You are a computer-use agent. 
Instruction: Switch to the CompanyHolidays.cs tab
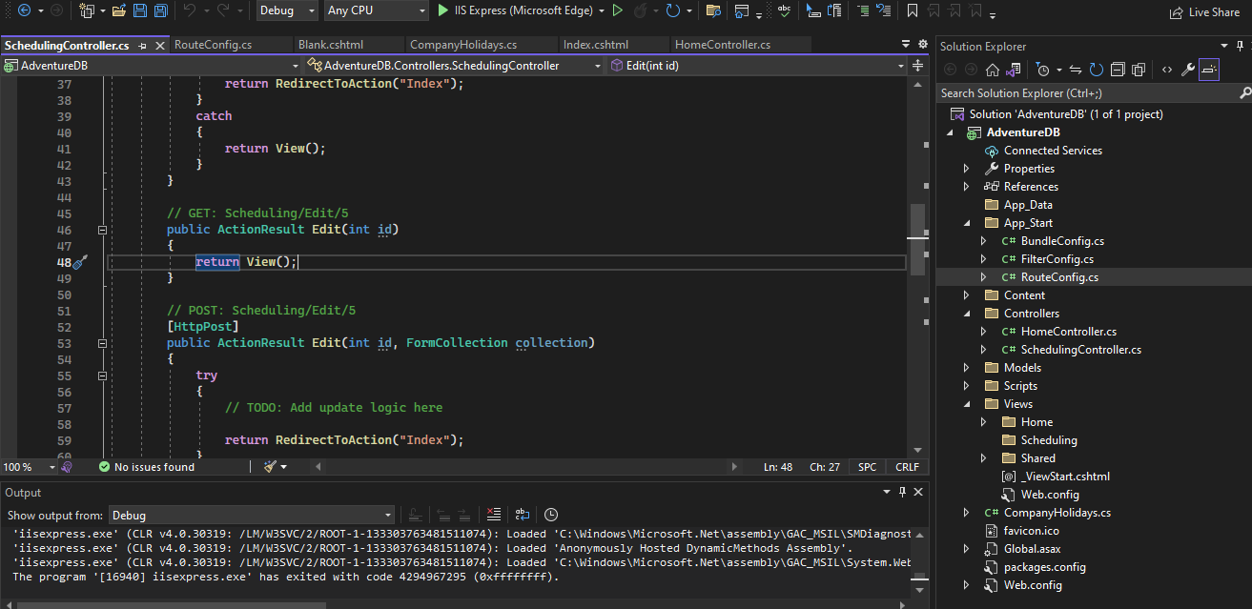(x=462, y=45)
